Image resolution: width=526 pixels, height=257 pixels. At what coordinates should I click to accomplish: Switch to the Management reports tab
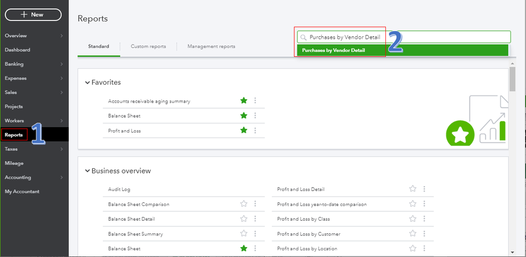pyautogui.click(x=211, y=46)
